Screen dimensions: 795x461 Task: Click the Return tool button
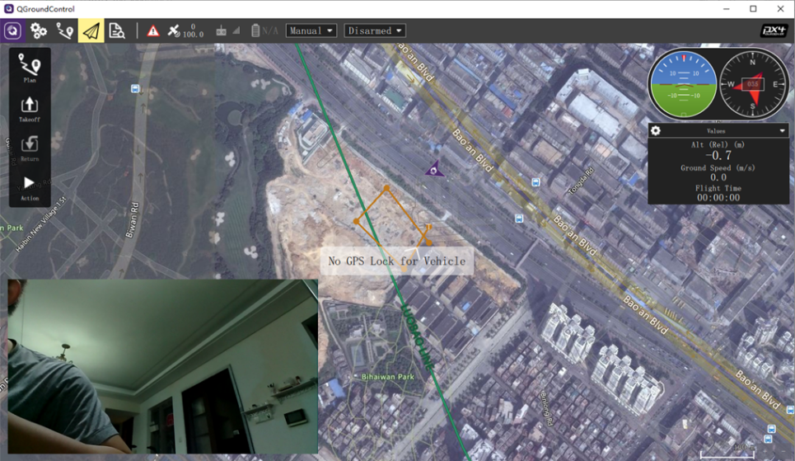pos(30,148)
